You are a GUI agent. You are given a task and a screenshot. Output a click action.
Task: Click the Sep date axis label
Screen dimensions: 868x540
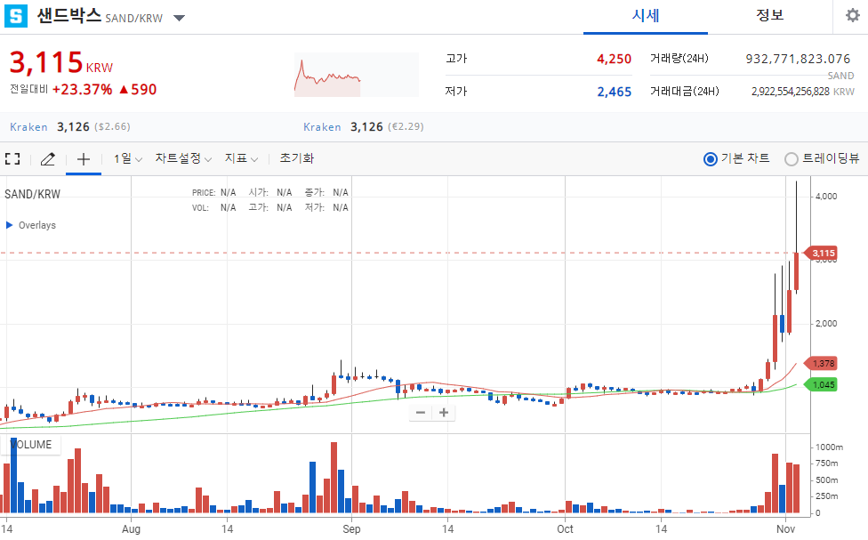coord(351,529)
